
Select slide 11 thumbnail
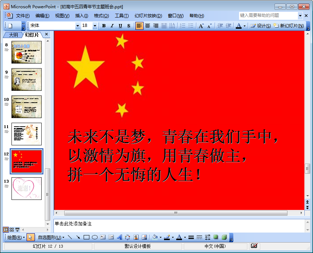(x=27, y=134)
